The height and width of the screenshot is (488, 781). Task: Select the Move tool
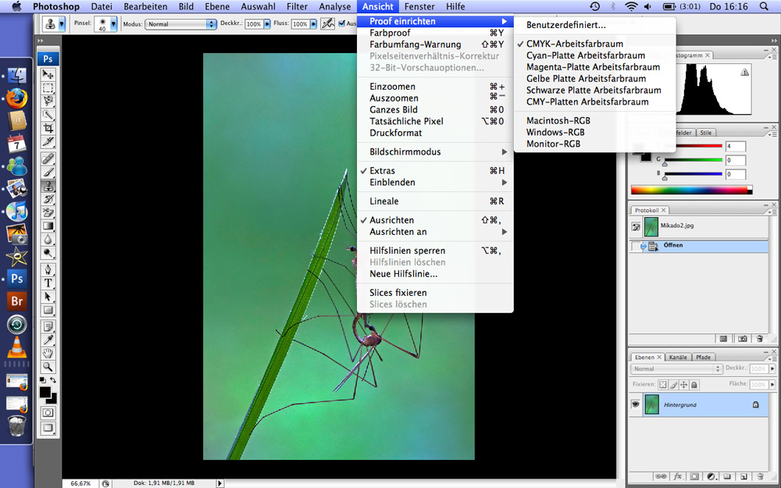[48, 75]
